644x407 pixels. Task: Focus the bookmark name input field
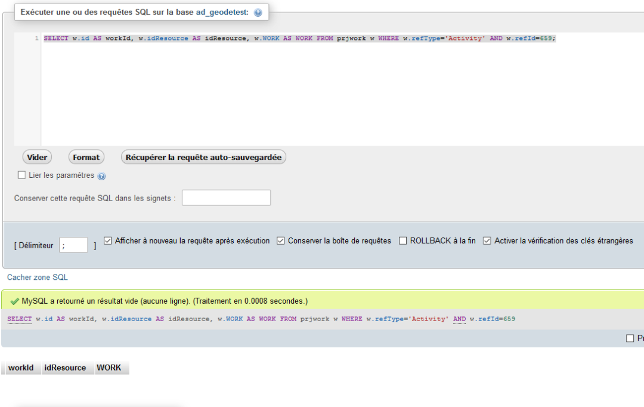coord(226,198)
